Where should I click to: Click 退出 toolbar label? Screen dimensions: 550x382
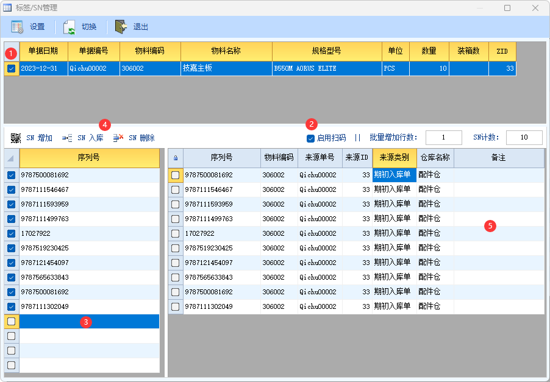pos(141,27)
